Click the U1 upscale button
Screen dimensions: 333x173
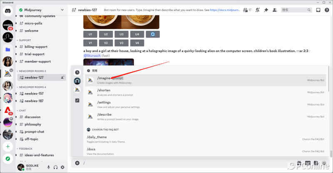[90, 34]
